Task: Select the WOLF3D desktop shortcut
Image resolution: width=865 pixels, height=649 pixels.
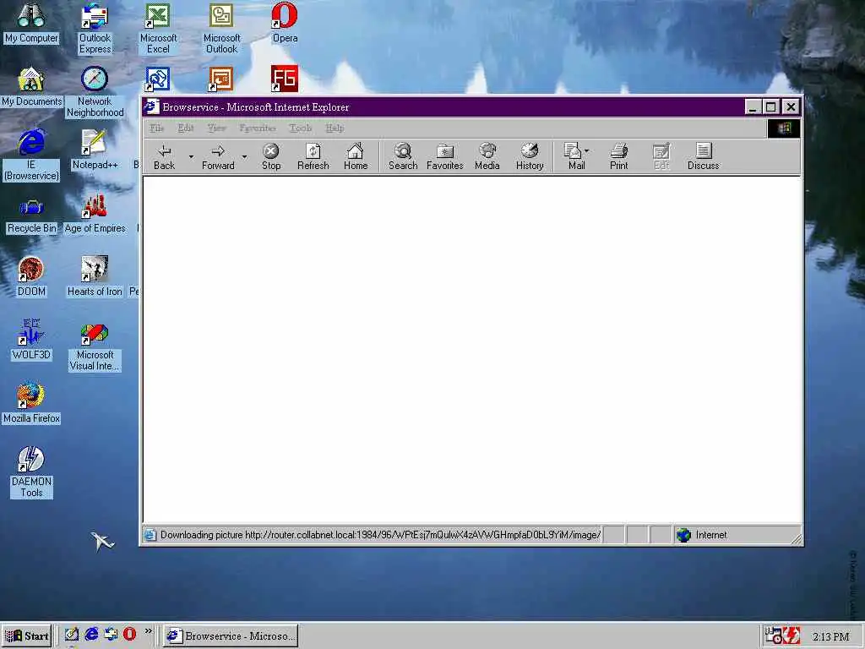Action: [31, 340]
